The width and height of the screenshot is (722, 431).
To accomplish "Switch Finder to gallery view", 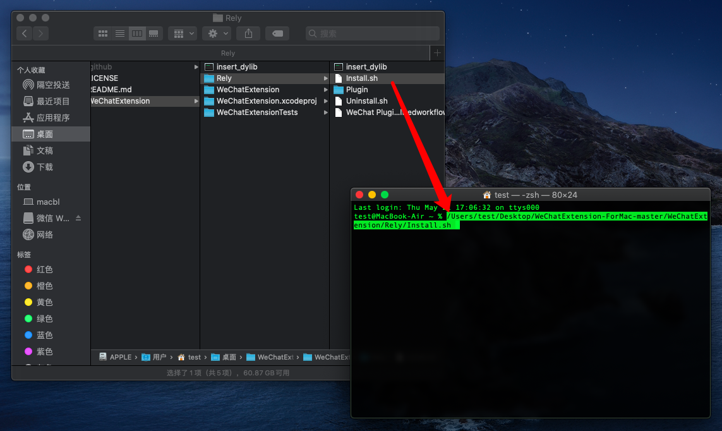I will point(153,33).
